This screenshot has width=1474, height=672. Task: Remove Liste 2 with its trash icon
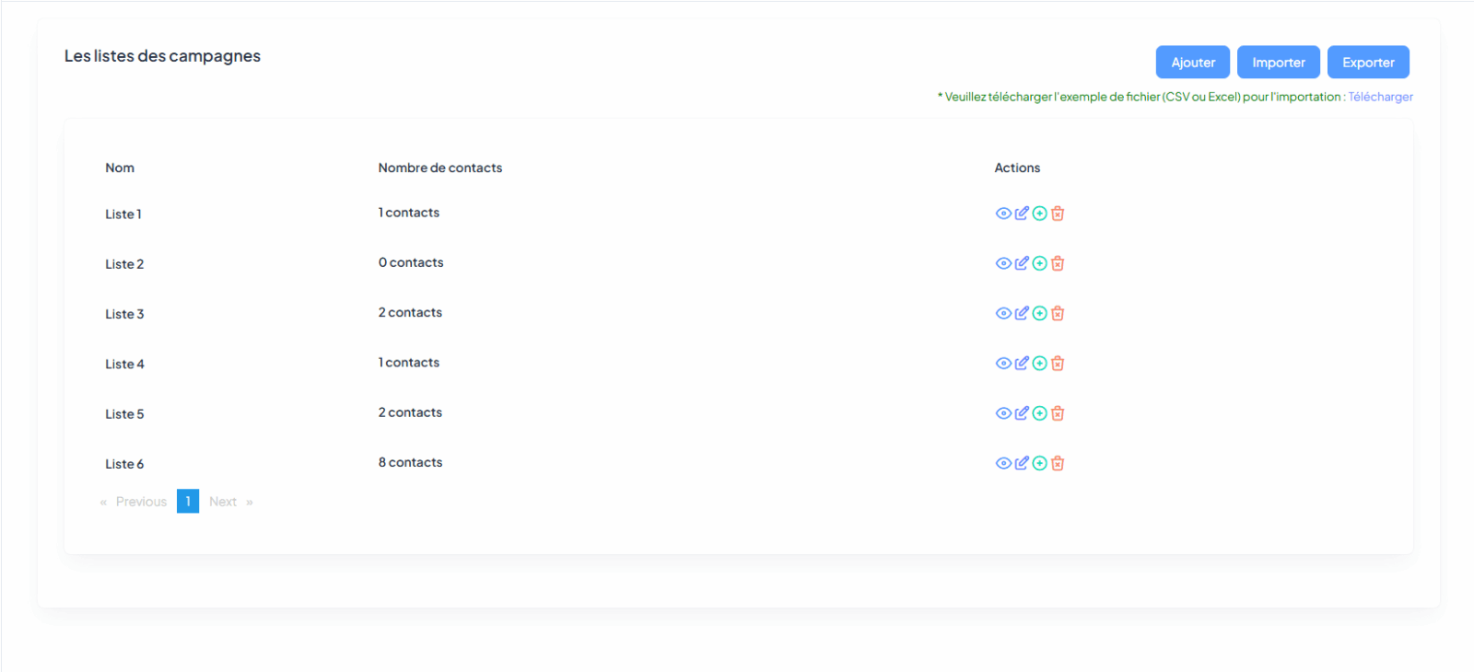1058,263
